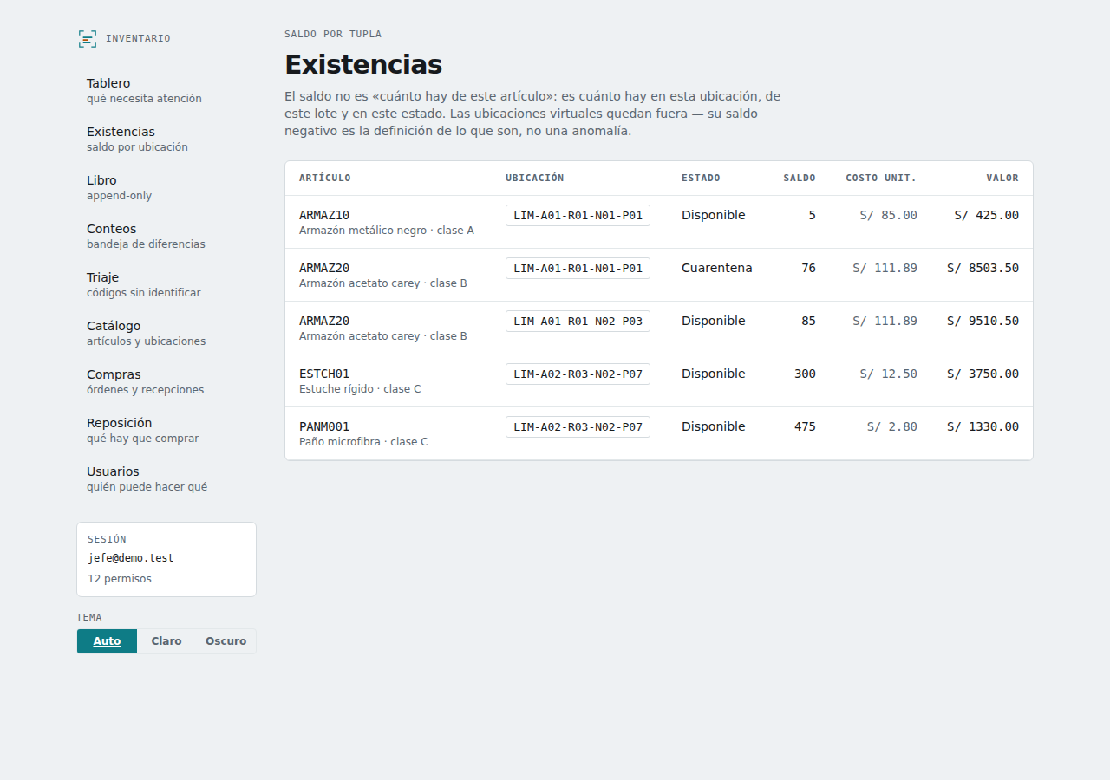Click ESTCH01 row's LIM-A02-R03-N02-P07 tag
This screenshot has width=1110, height=780.
click(578, 374)
